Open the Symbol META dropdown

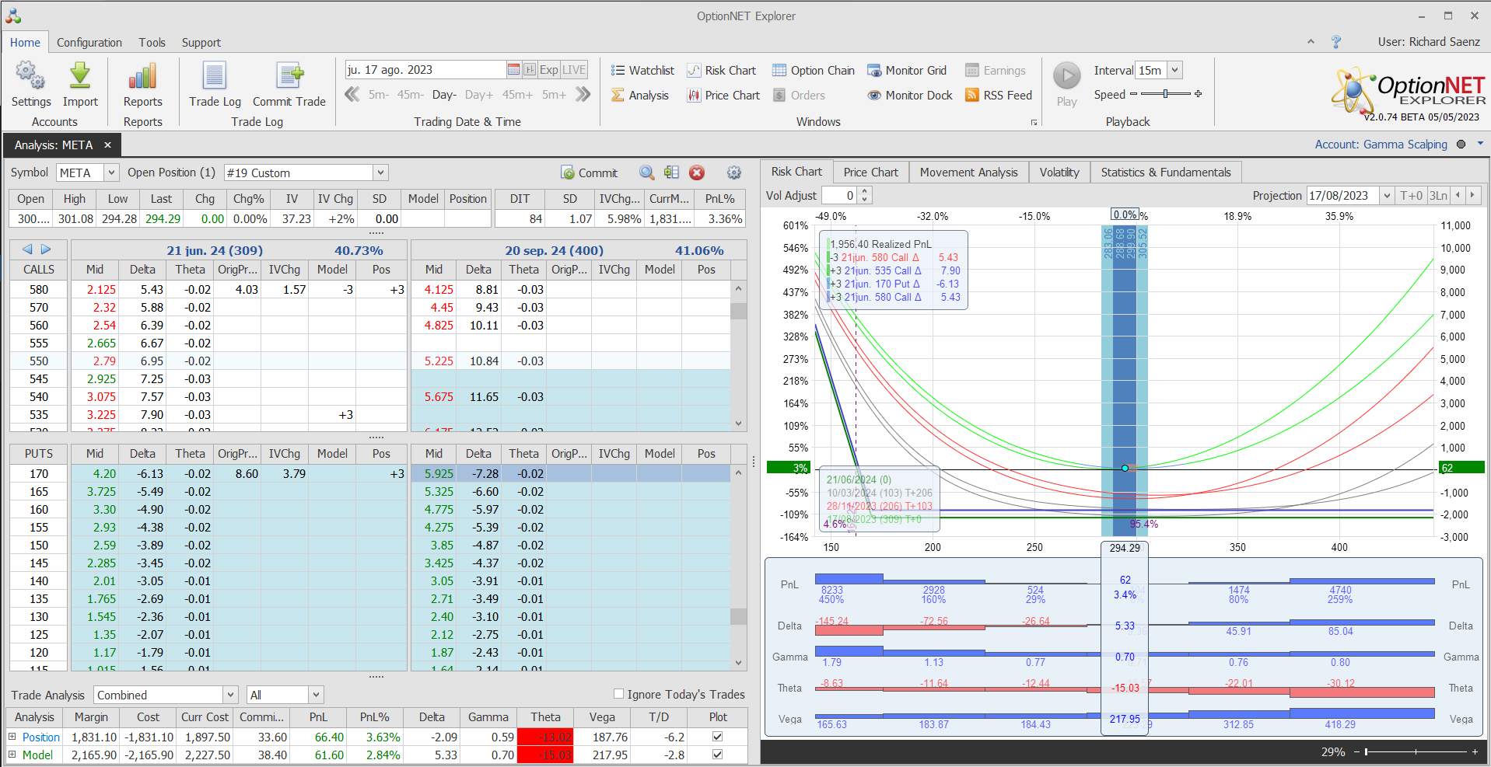coord(111,173)
